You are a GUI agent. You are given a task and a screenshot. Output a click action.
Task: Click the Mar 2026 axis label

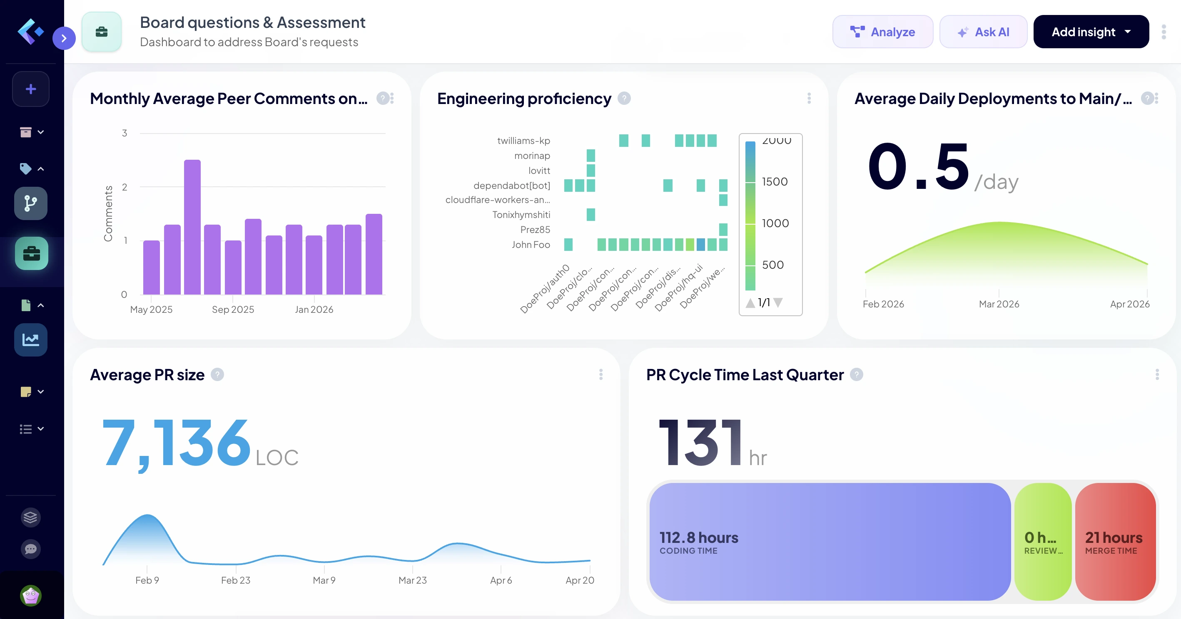999,304
